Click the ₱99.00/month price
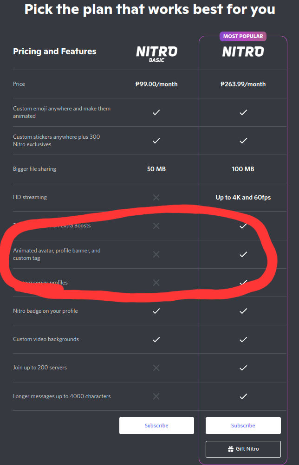This screenshot has height=465, width=299. tap(156, 84)
